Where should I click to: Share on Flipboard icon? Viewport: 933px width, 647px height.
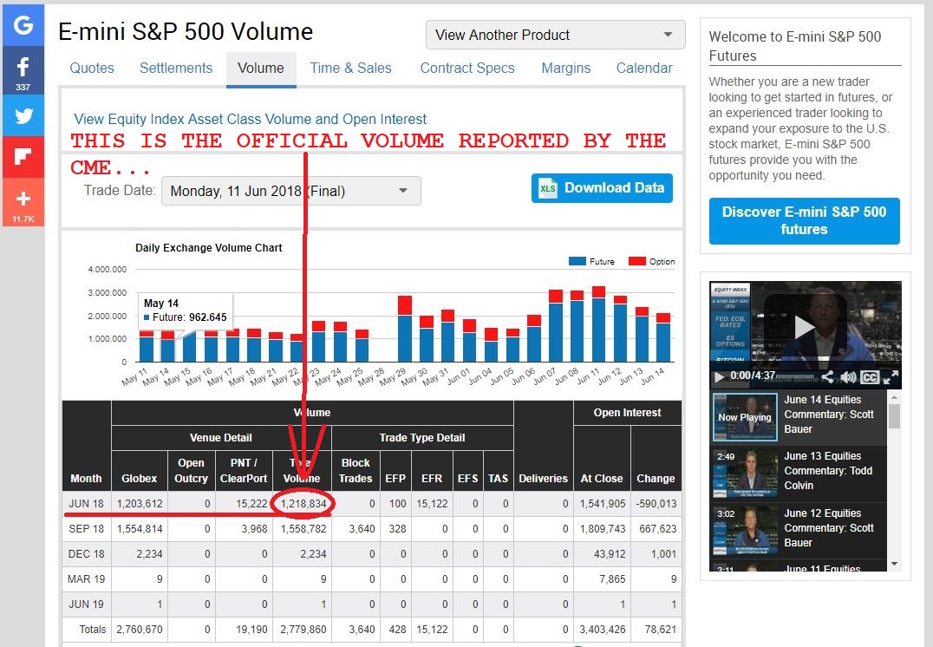(23, 157)
